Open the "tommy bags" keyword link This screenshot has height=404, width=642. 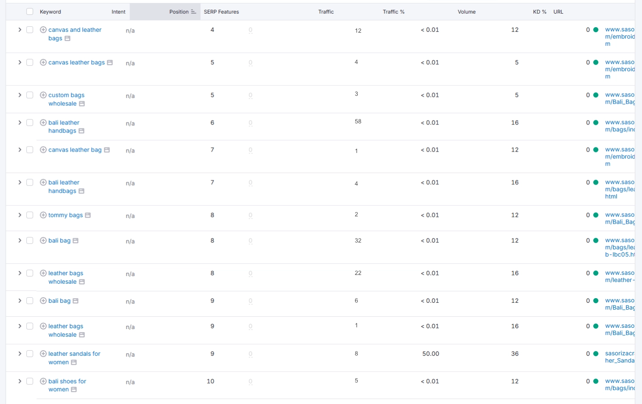pyautogui.click(x=65, y=215)
